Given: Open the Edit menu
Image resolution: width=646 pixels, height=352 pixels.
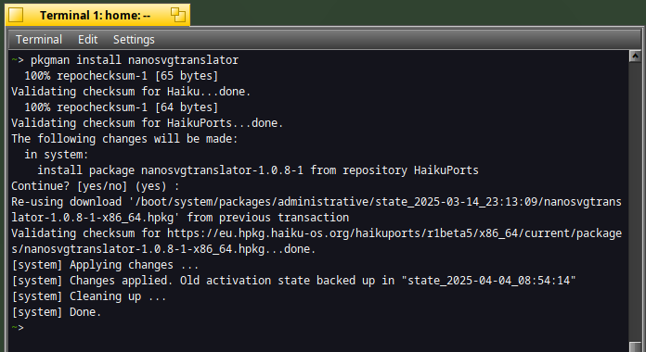Looking at the screenshot, I should coord(88,40).
